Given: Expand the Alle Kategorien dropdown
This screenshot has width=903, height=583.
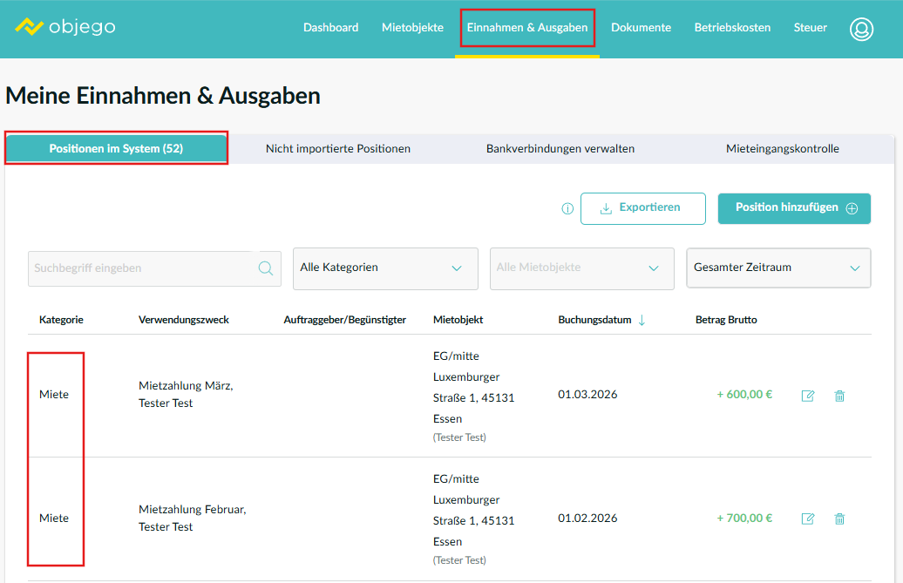Looking at the screenshot, I should click(385, 268).
